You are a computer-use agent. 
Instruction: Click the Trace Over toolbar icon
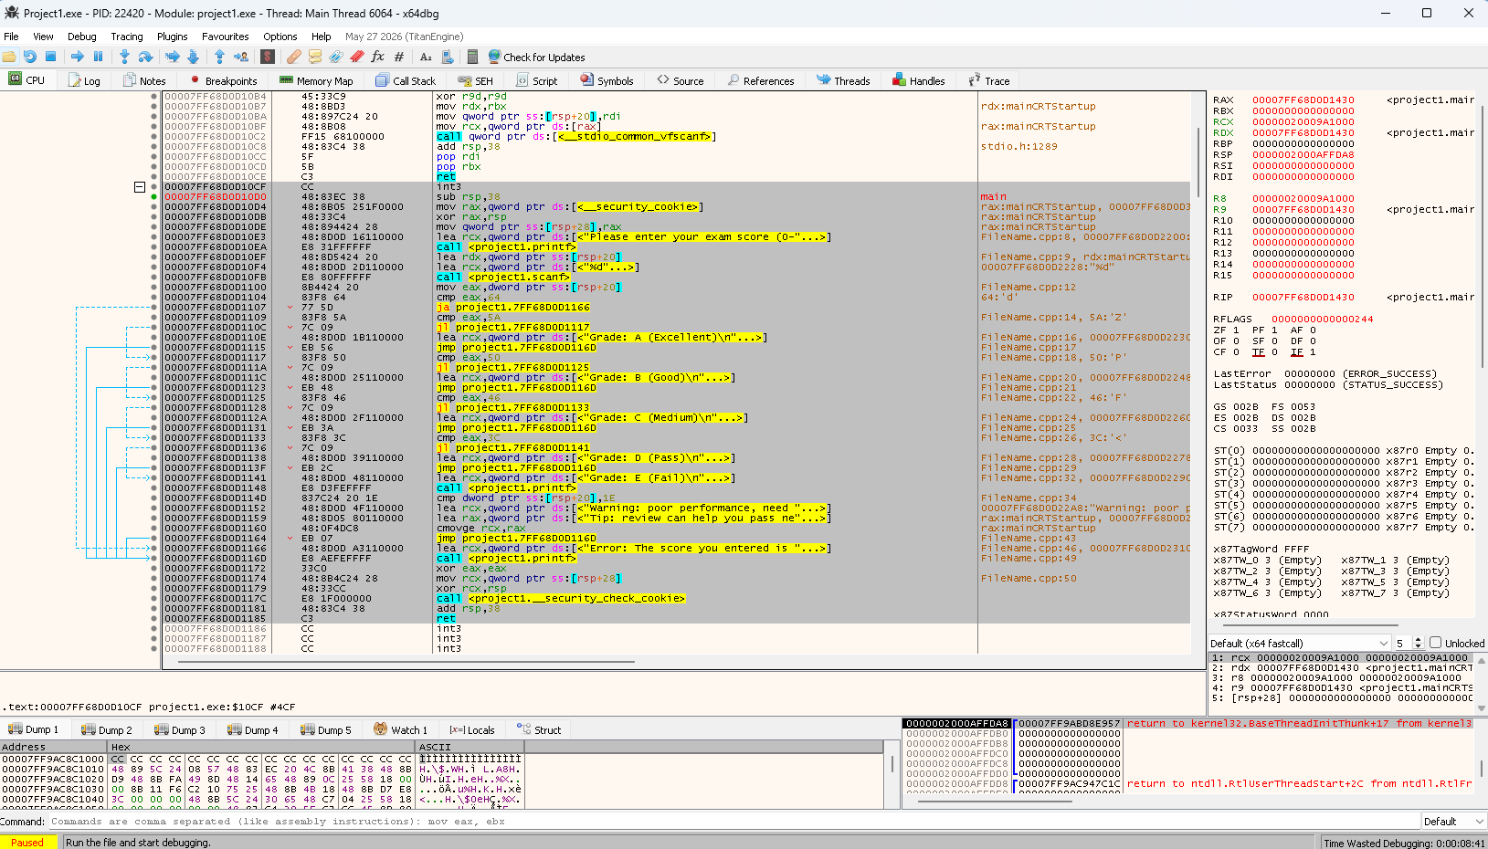click(193, 57)
